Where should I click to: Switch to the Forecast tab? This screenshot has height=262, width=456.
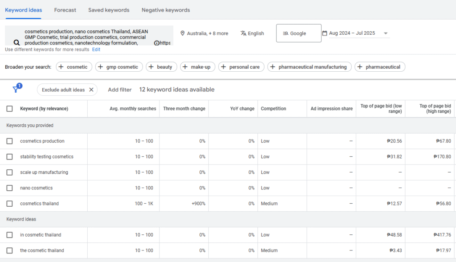(65, 10)
